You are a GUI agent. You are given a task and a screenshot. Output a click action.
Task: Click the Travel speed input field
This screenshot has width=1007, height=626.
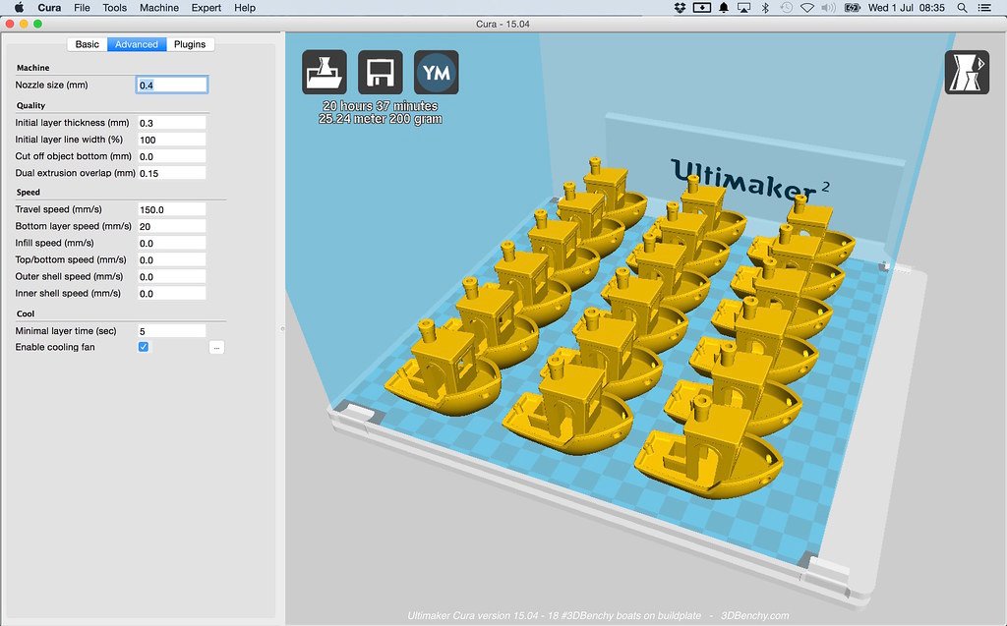171,209
